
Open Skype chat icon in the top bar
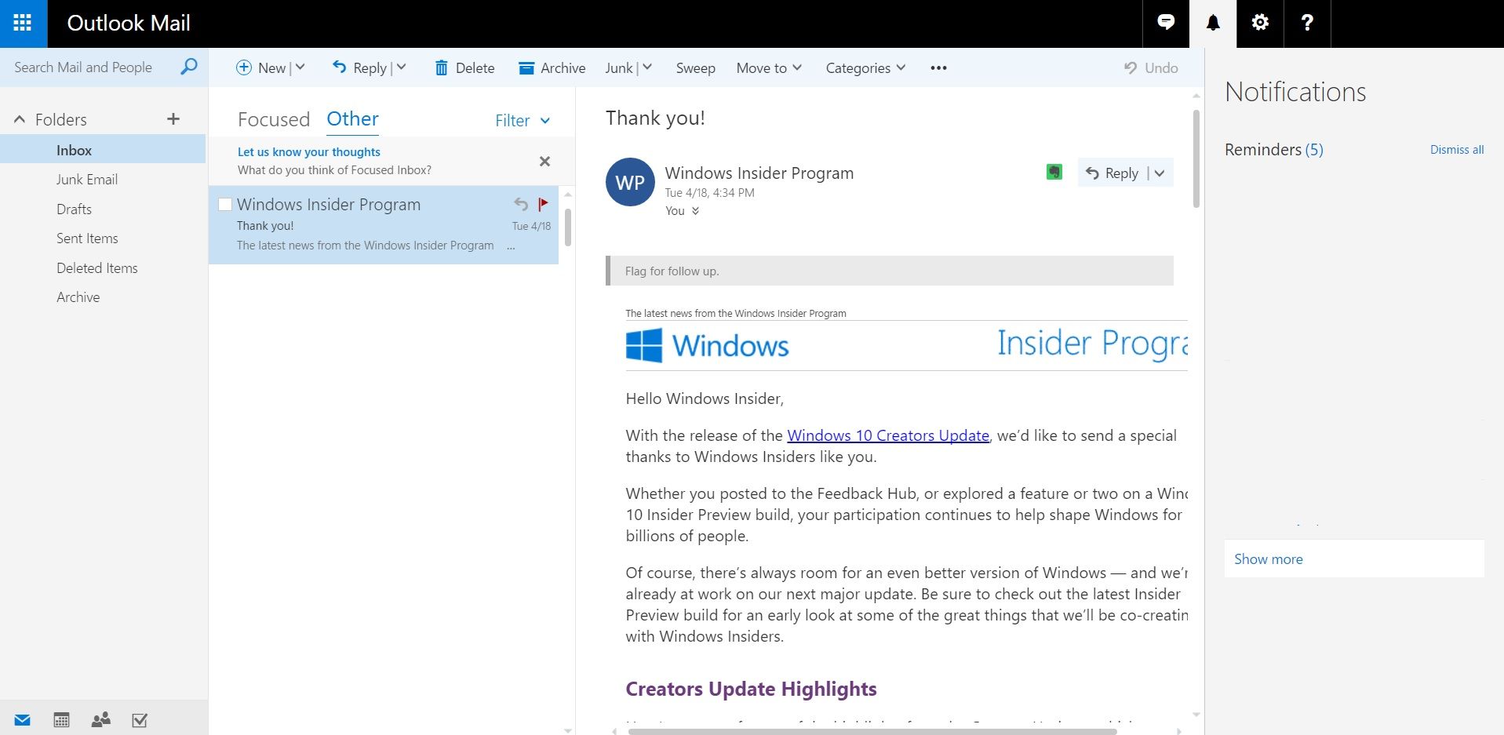pos(1166,22)
